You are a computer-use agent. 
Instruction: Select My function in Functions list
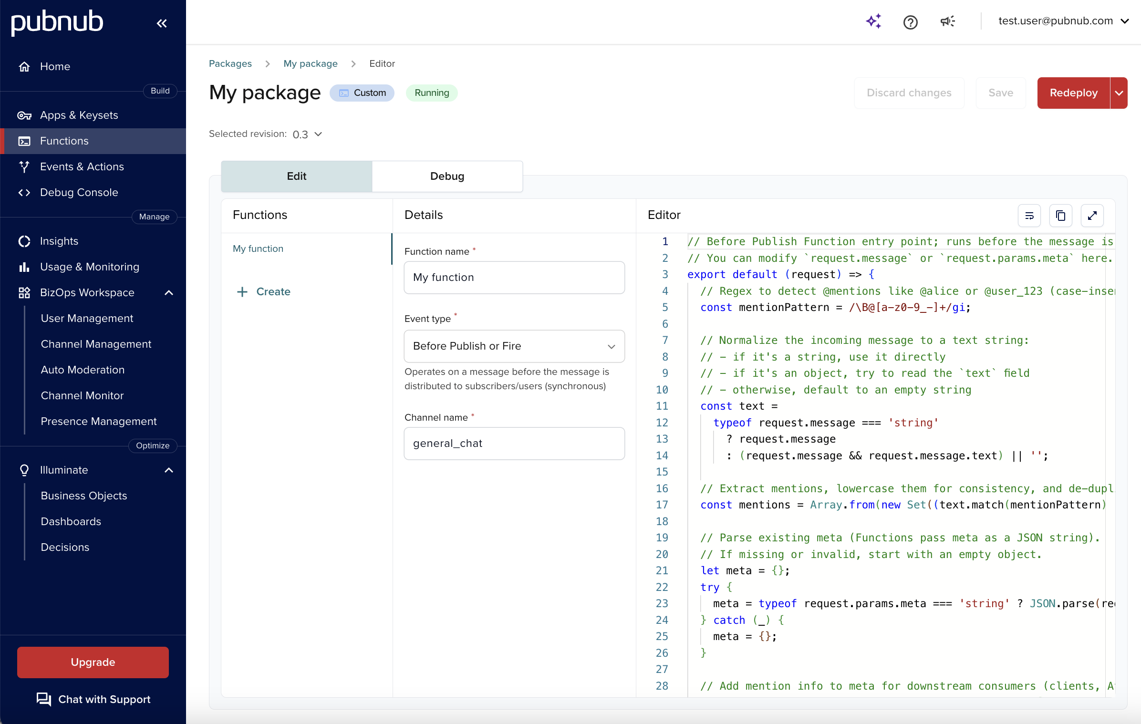click(258, 248)
